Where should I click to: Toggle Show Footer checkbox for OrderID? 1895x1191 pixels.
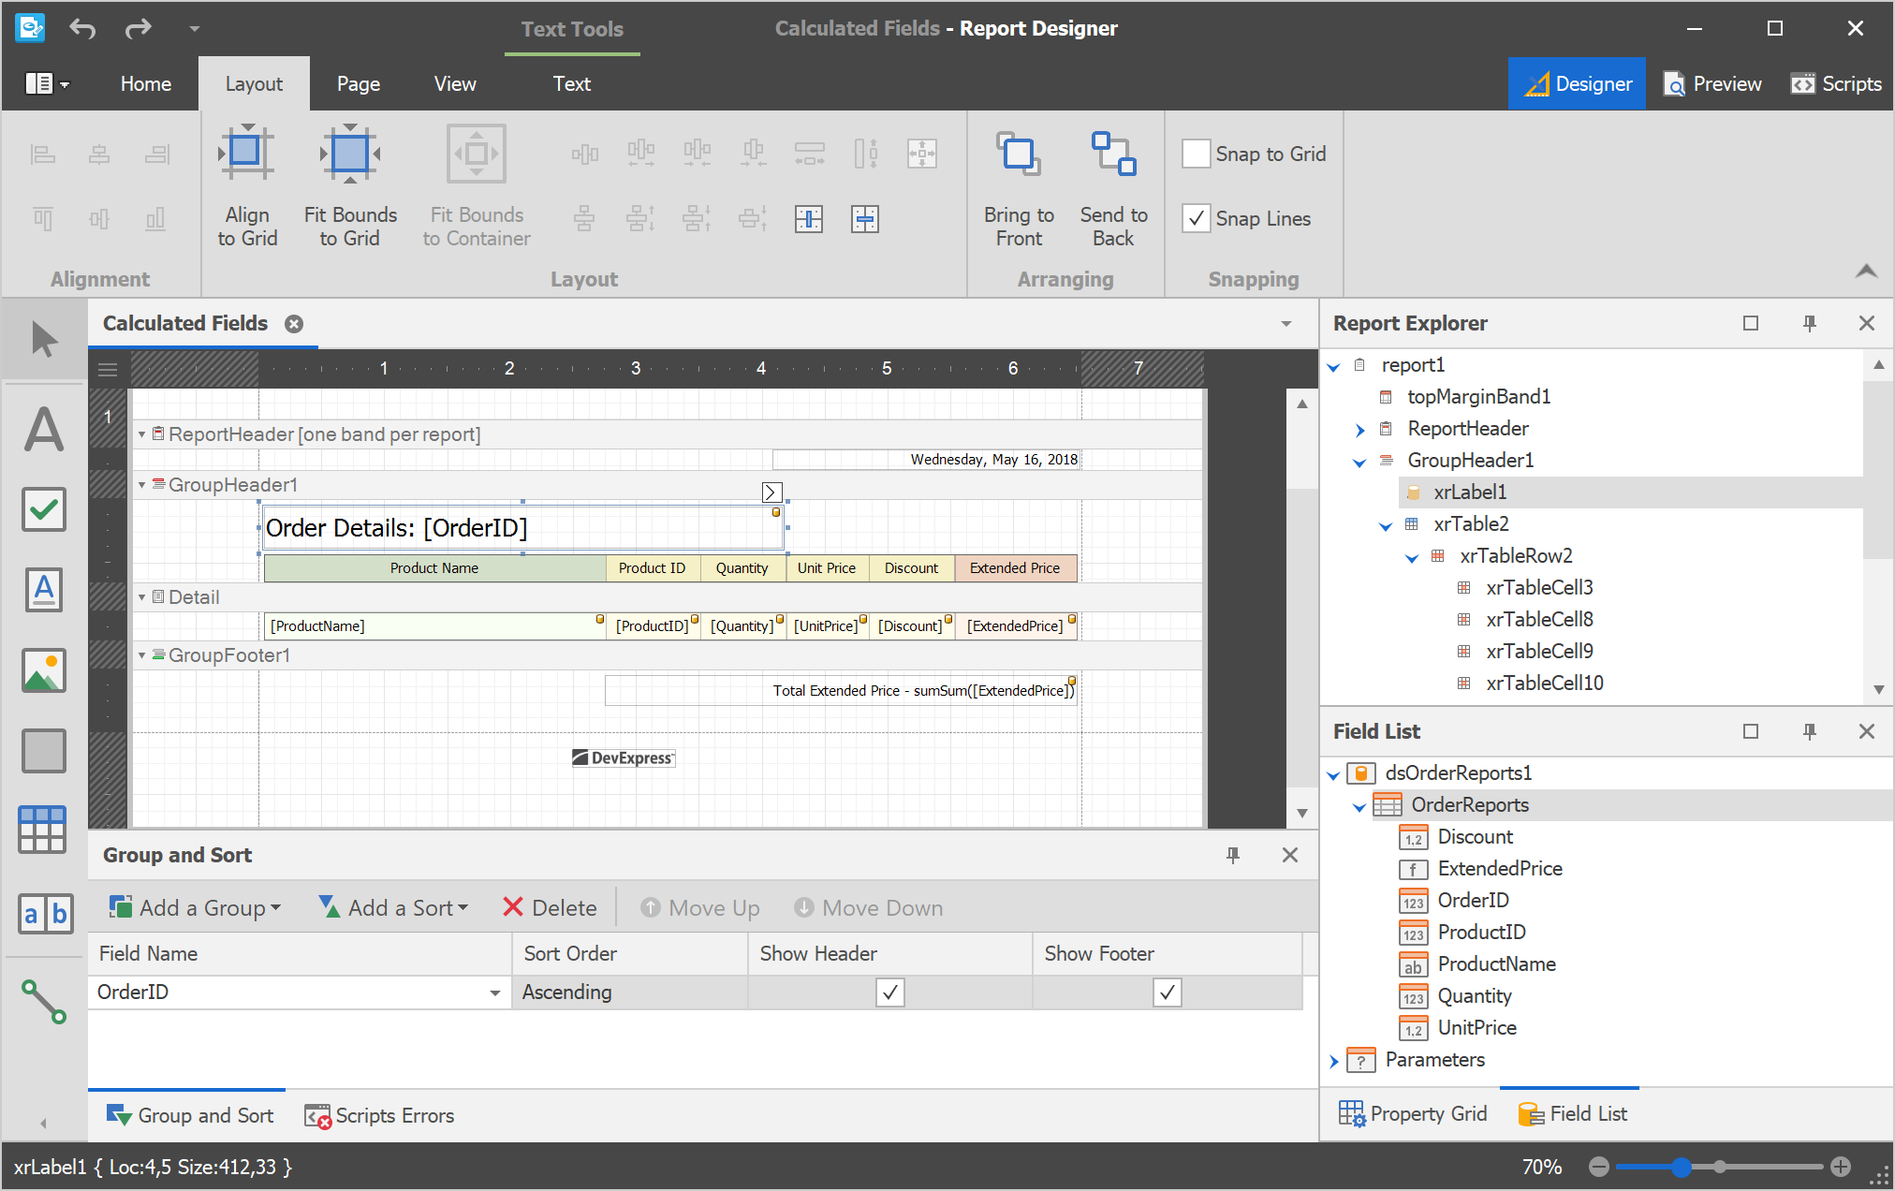click(1167, 992)
